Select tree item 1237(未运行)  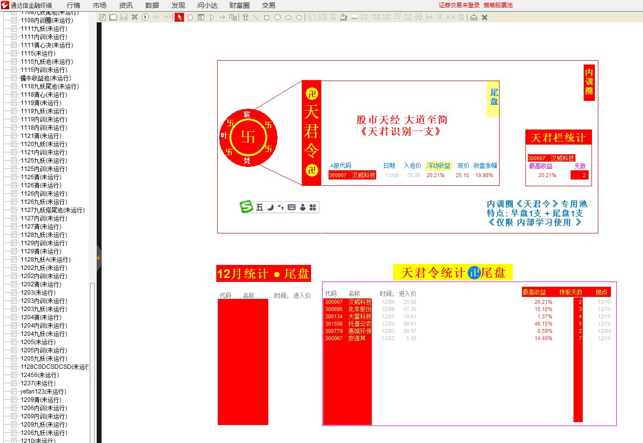point(38,383)
